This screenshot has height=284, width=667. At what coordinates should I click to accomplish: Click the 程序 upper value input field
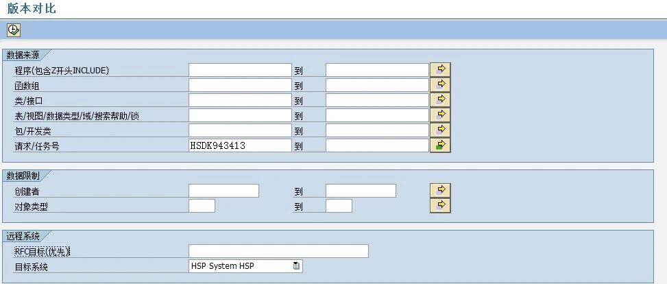coord(377,70)
